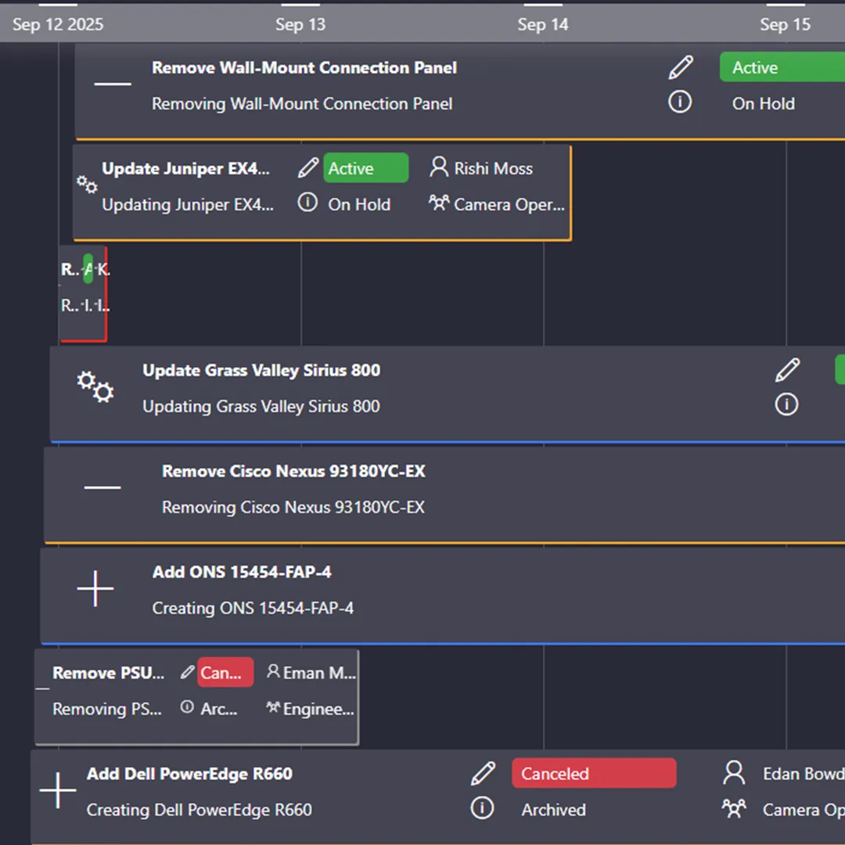
Task: Select Archived text on Add Dell PowerEdge R660
Action: point(553,810)
